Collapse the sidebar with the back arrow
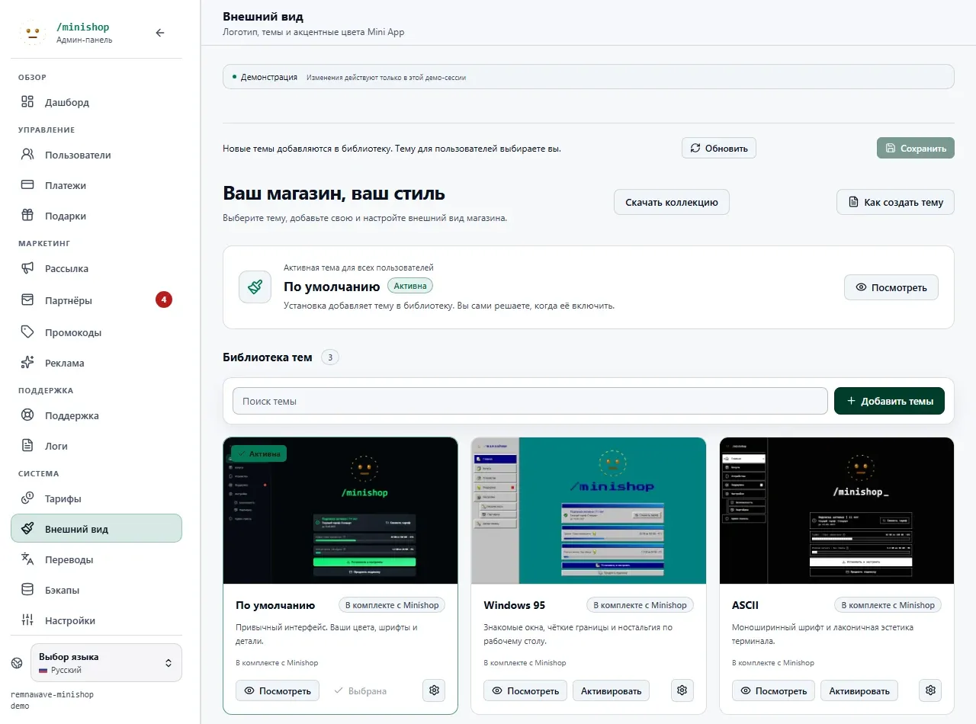The height and width of the screenshot is (724, 976). (x=160, y=33)
